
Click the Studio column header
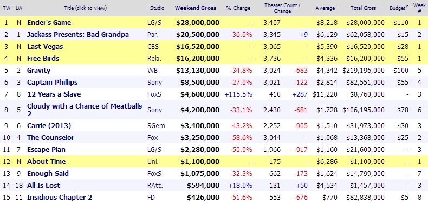point(157,8)
